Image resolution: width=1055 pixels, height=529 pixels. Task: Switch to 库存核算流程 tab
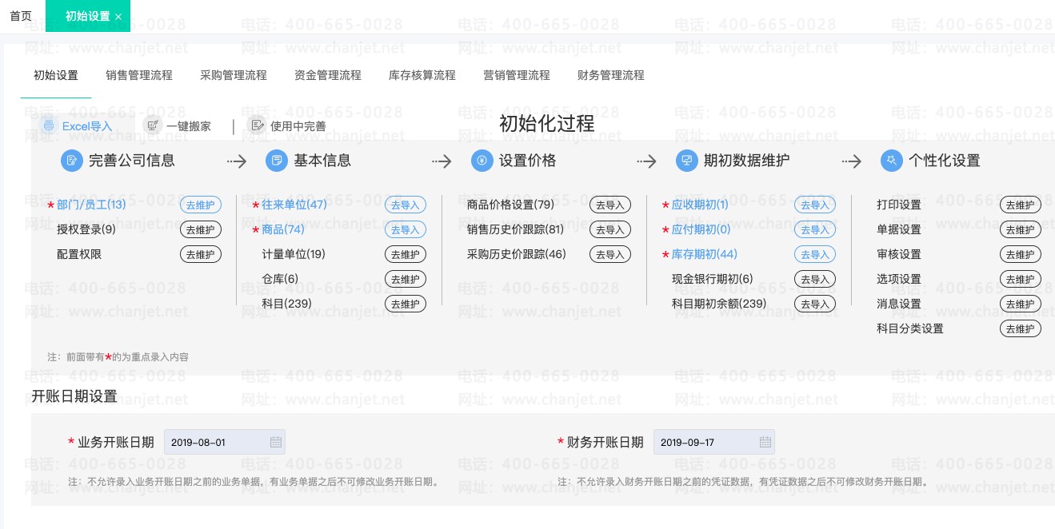pyautogui.click(x=422, y=75)
